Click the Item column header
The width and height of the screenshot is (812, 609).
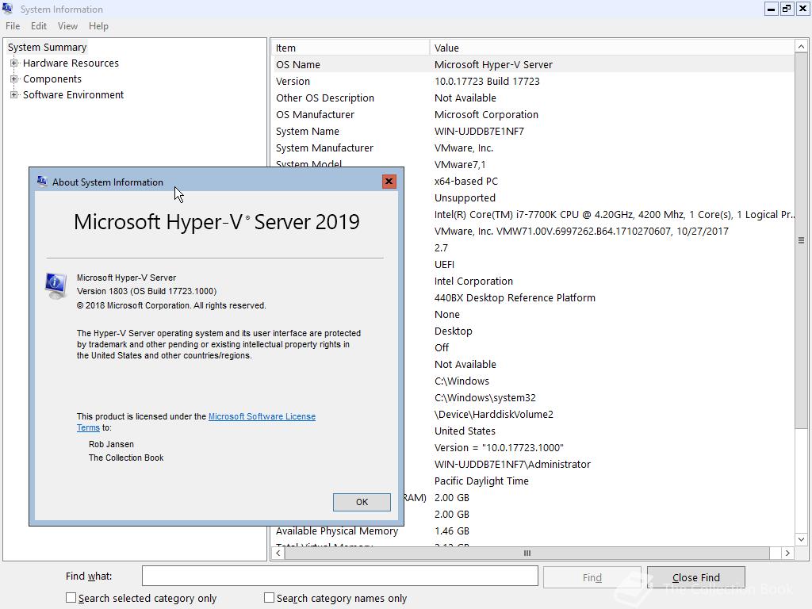(x=350, y=48)
